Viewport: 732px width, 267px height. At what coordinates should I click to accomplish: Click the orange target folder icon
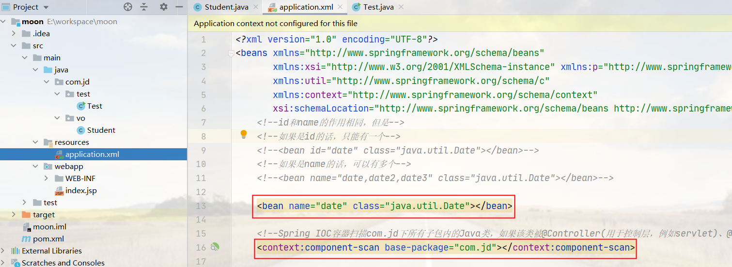[x=26, y=215]
